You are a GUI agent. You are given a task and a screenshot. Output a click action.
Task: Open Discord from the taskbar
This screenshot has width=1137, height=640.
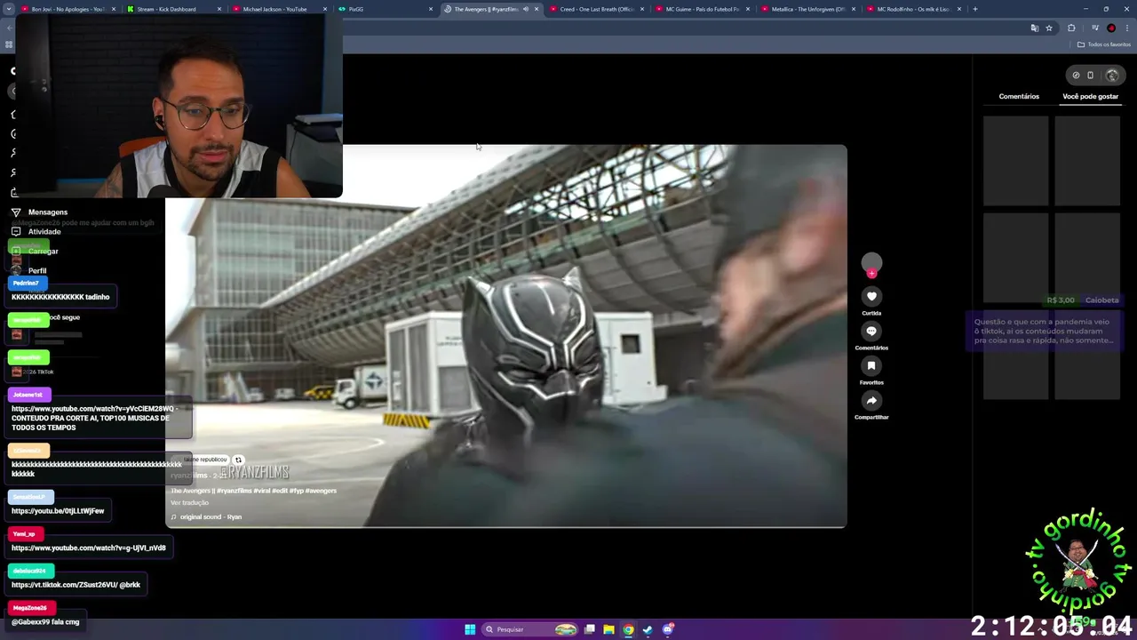pos(668,629)
